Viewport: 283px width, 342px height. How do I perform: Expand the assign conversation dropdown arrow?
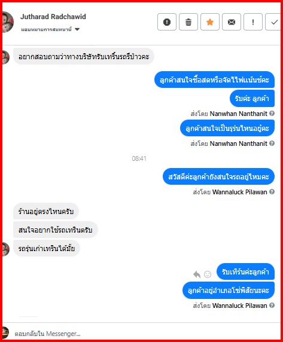[x=77, y=29]
